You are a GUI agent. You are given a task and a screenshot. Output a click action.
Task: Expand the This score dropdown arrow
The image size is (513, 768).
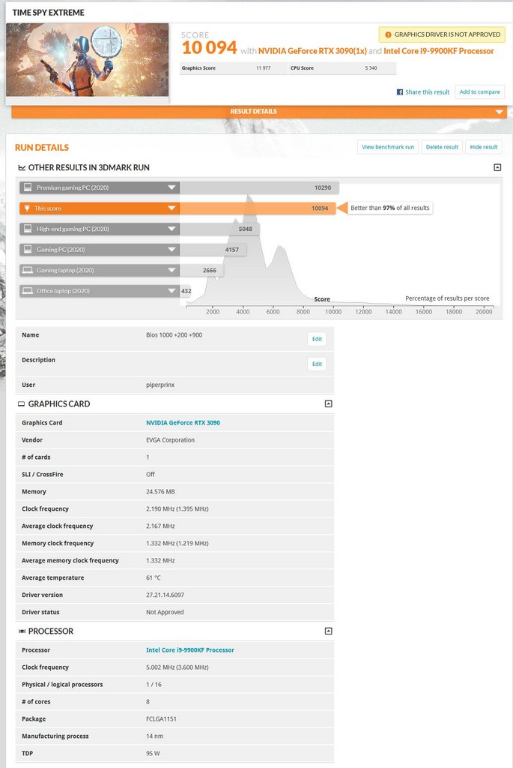click(171, 208)
